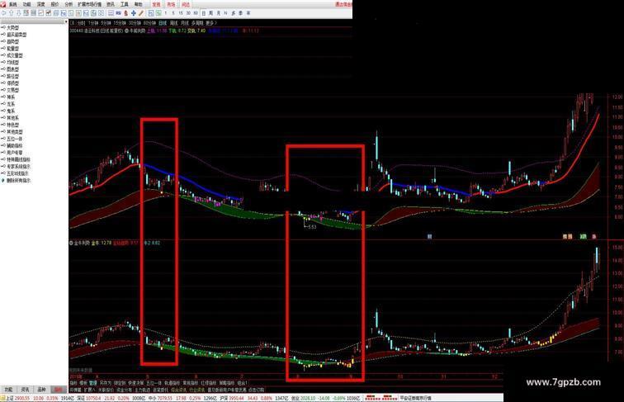Expand the 趋势型 indicator category
This screenshot has height=402, width=624.
coord(12,41)
